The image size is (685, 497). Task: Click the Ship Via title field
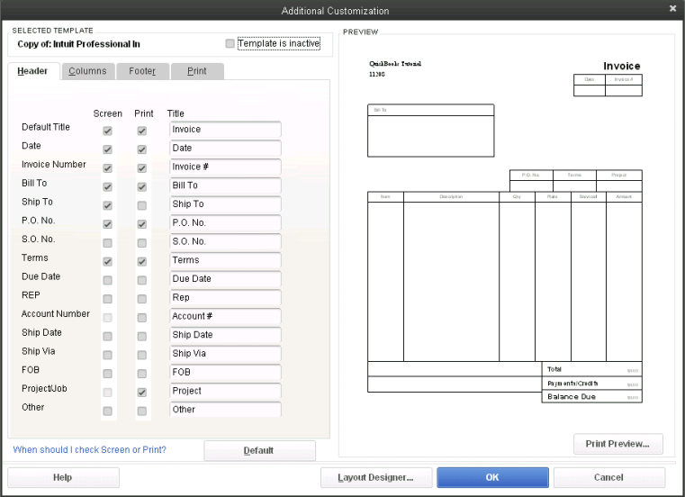tap(225, 354)
